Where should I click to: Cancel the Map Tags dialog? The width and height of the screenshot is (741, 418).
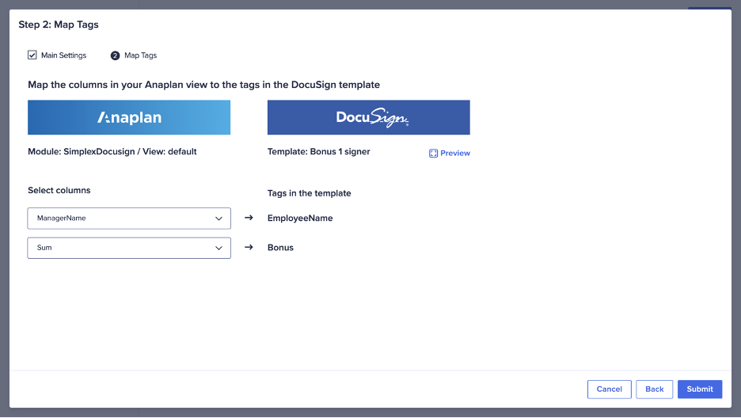(x=609, y=389)
